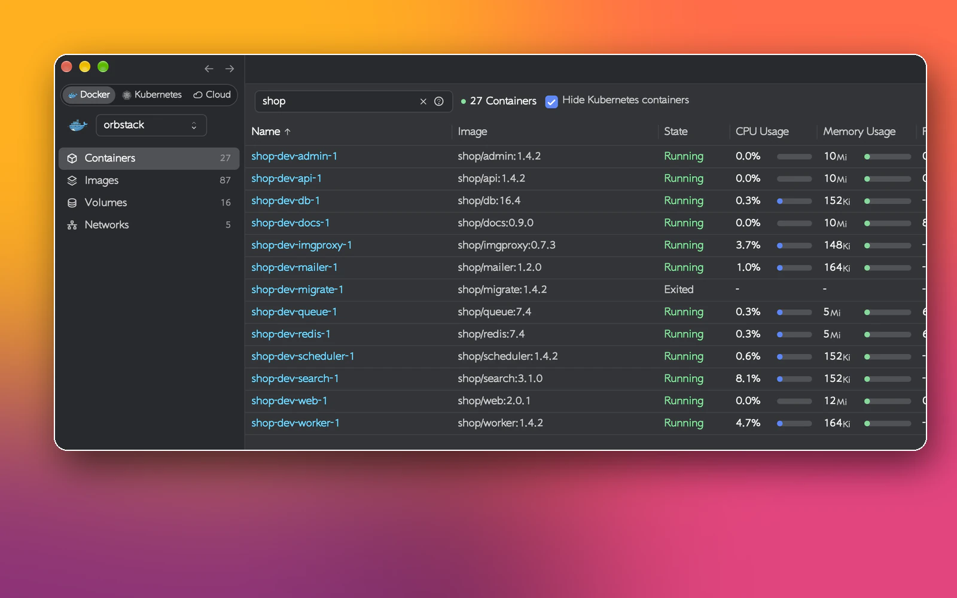Click the Docker whale icon beside orbstack
The height and width of the screenshot is (598, 957).
[78, 125]
